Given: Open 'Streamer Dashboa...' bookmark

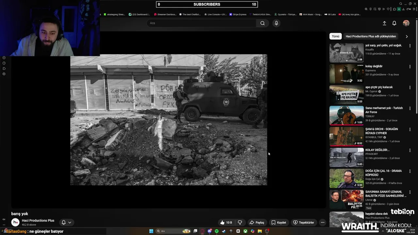Looking at the screenshot, I should [165, 14].
